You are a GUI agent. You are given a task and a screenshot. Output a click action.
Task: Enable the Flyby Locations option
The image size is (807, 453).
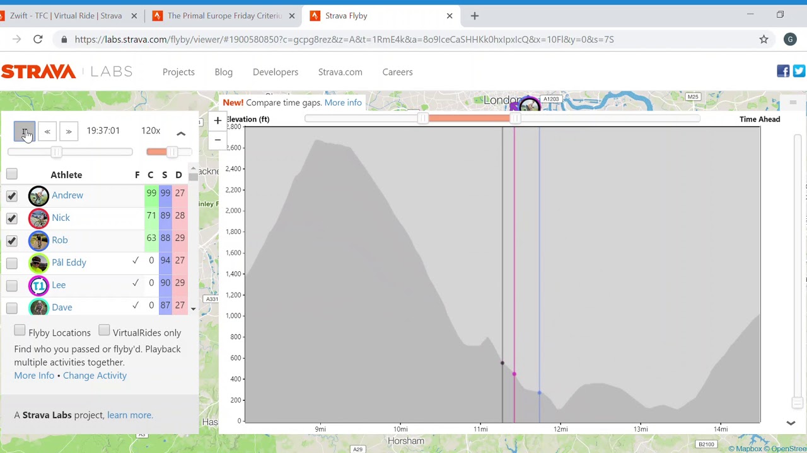[x=20, y=331]
